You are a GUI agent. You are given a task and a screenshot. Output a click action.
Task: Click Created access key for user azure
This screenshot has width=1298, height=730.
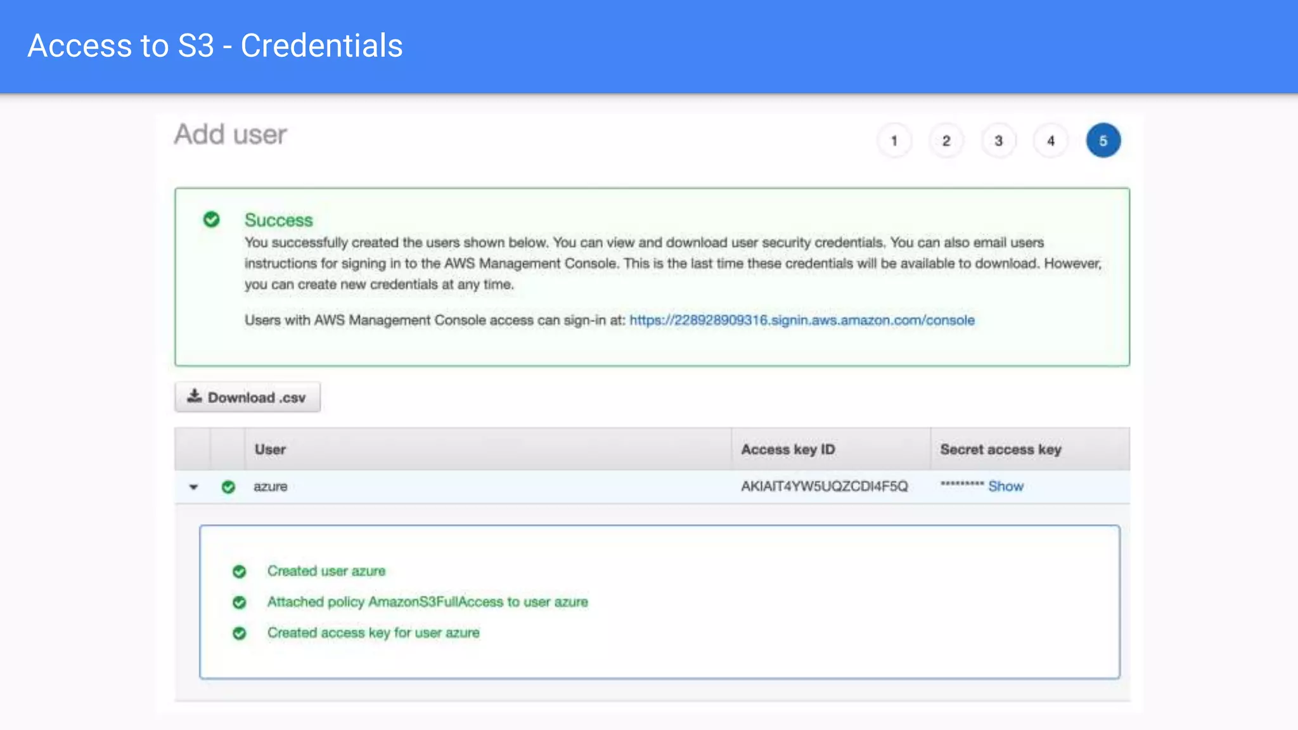[373, 633]
